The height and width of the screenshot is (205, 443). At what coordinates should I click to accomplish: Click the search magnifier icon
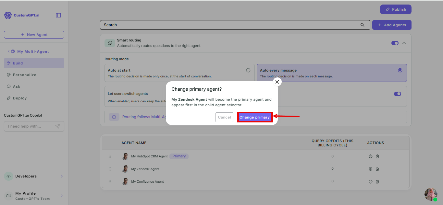click(x=363, y=25)
